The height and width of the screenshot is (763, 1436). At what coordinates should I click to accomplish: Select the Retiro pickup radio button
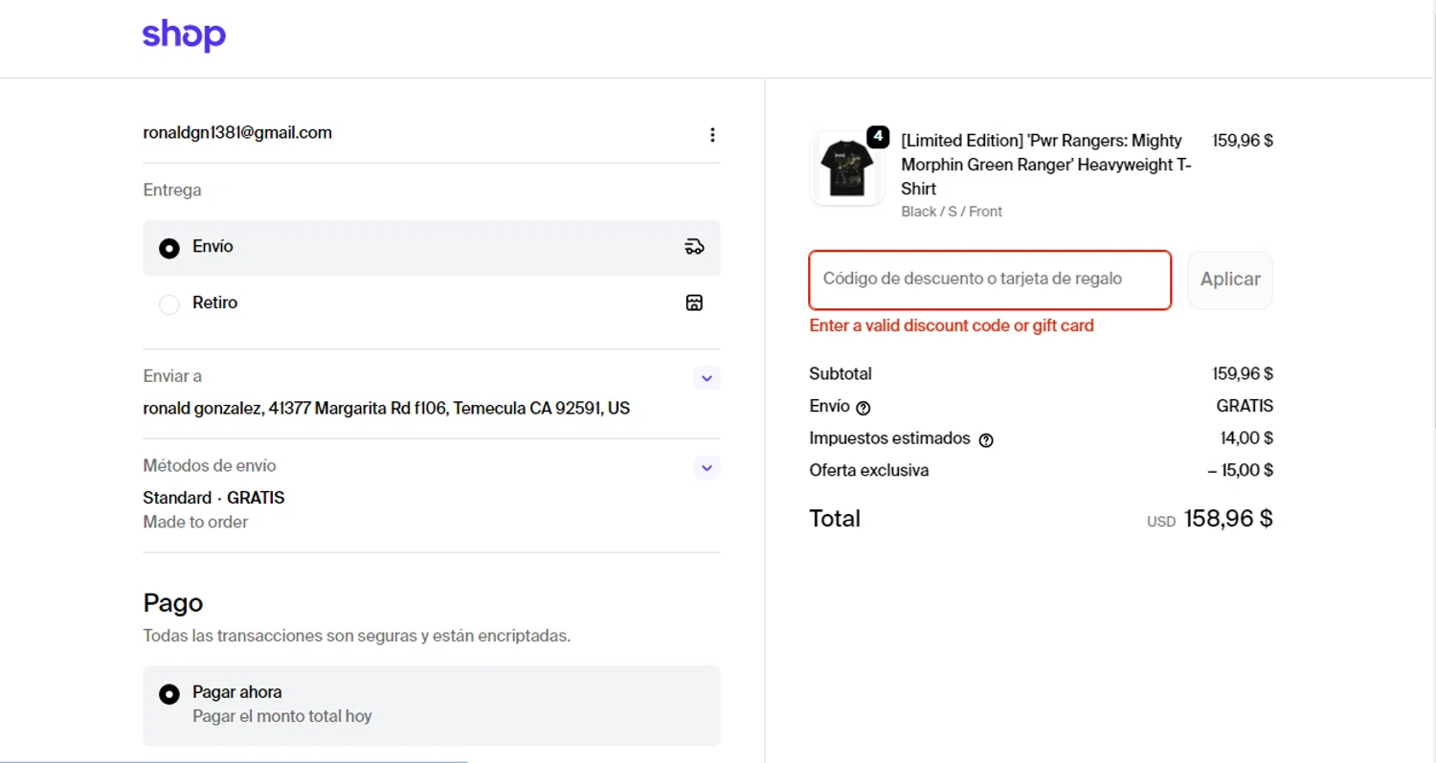click(x=169, y=304)
